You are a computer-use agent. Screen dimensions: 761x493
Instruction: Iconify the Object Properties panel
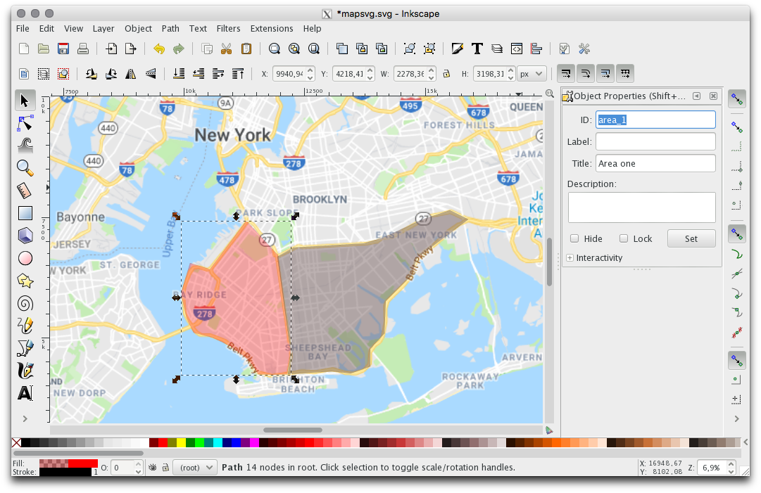pos(696,96)
